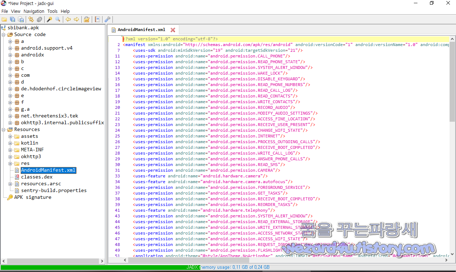Screen dimensions: 456x272
Task: Click the READ_SMS permission line
Action: click(x=209, y=165)
